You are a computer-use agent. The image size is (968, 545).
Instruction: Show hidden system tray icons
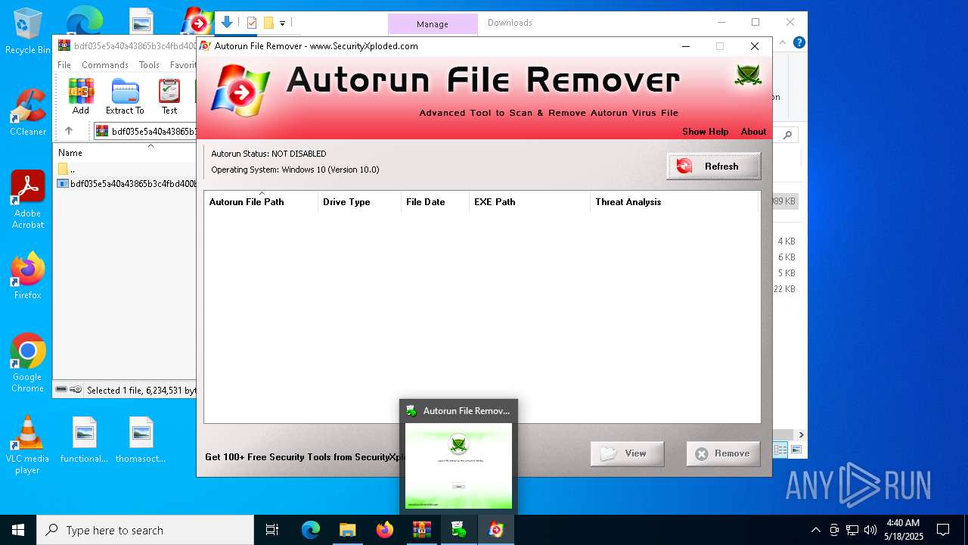pyautogui.click(x=815, y=530)
